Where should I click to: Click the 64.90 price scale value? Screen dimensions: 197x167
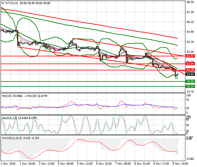click(x=190, y=32)
